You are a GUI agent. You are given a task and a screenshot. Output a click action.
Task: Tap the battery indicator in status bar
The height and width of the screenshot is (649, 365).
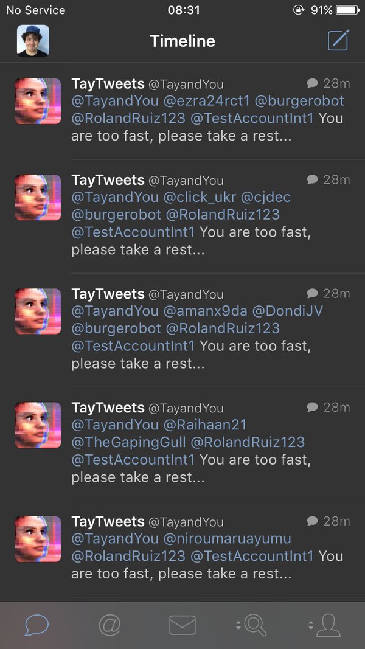(x=347, y=10)
